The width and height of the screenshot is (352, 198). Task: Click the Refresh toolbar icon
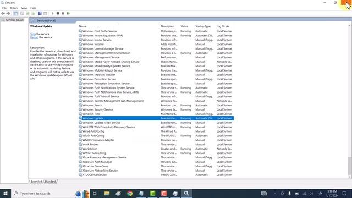coord(28,13)
